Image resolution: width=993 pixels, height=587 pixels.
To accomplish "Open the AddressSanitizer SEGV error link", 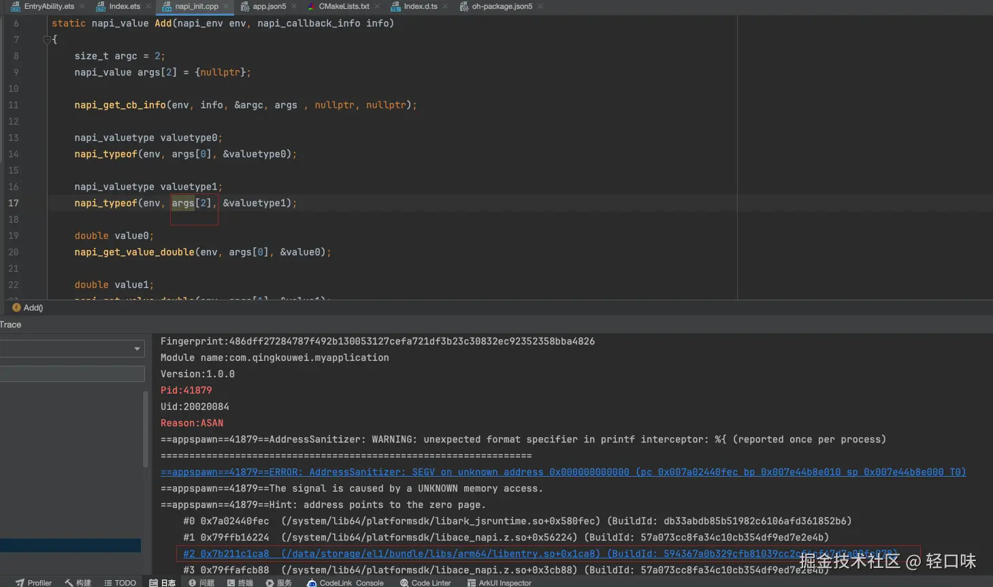I will click(564, 472).
